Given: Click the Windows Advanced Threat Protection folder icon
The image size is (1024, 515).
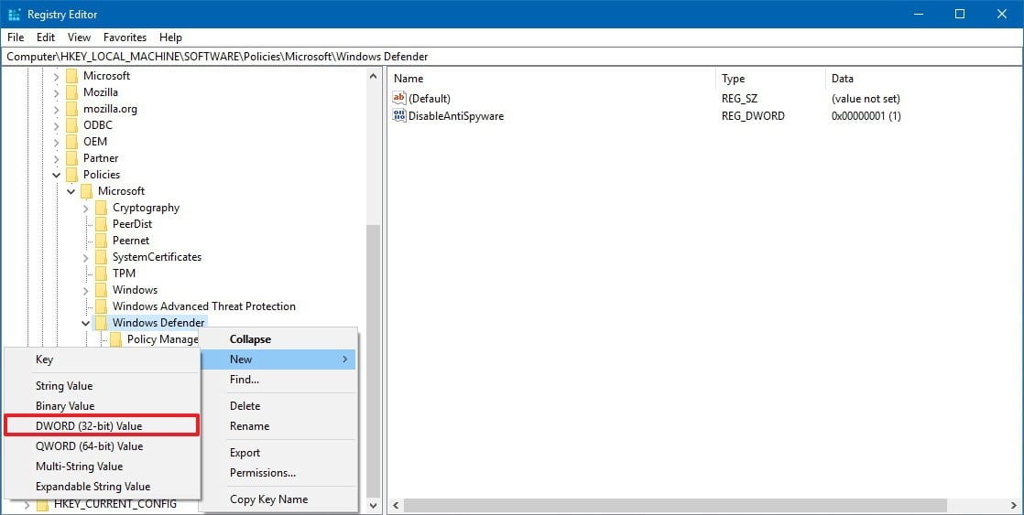Looking at the screenshot, I should point(101,306).
